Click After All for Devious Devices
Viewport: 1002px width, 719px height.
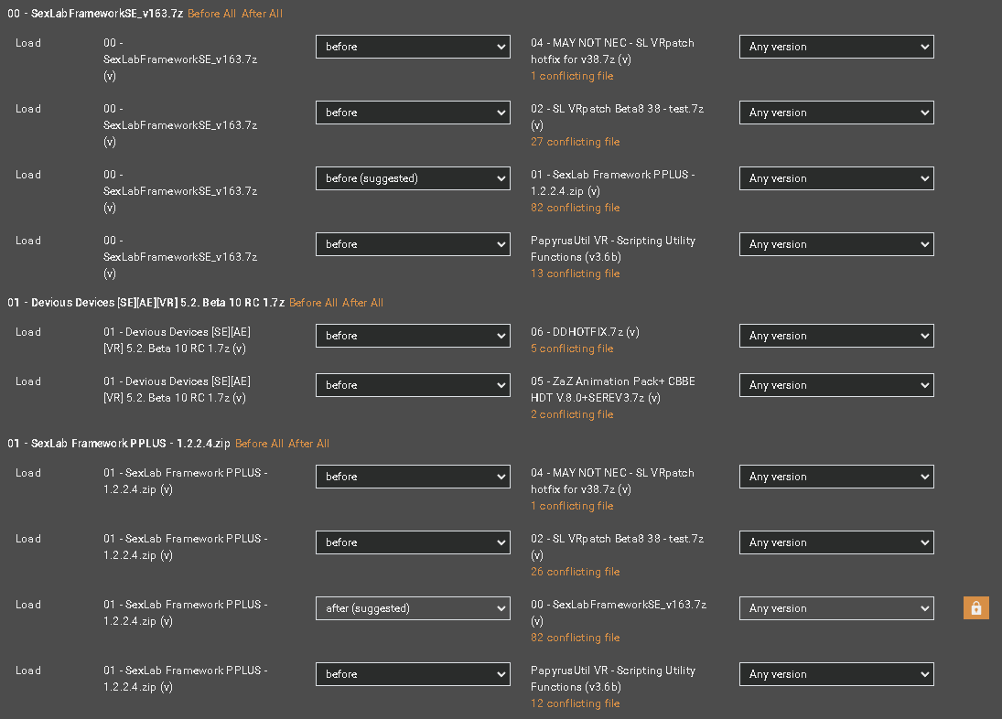[x=362, y=303]
